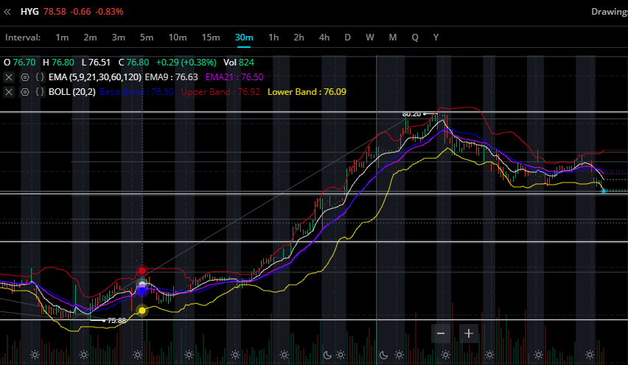This screenshot has height=365, width=628.
Task: Click the +0.29 (+0.38%) change readout
Action: pyautogui.click(x=186, y=63)
